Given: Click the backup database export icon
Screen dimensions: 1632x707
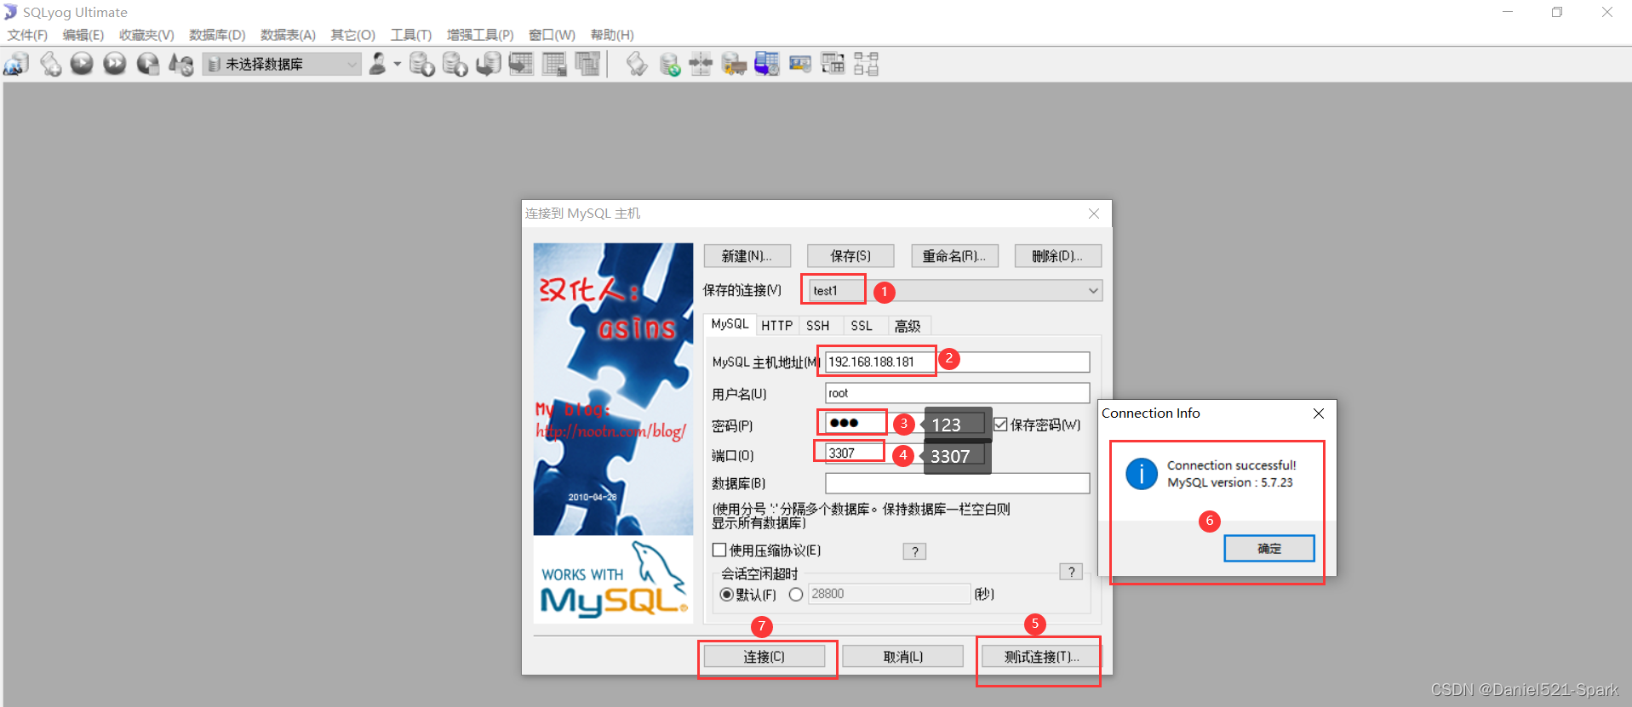Looking at the screenshot, I should [x=455, y=64].
